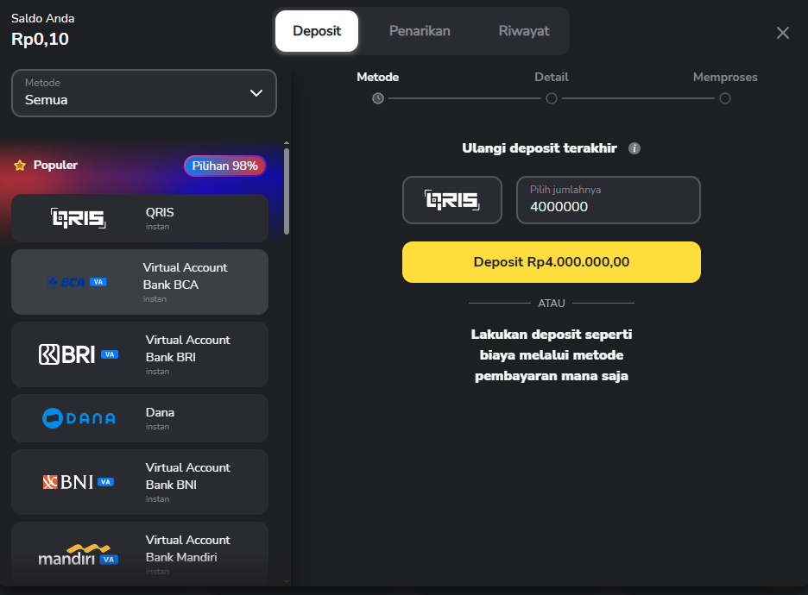Open the Penarikan tab
This screenshot has width=808, height=595.
[420, 31]
